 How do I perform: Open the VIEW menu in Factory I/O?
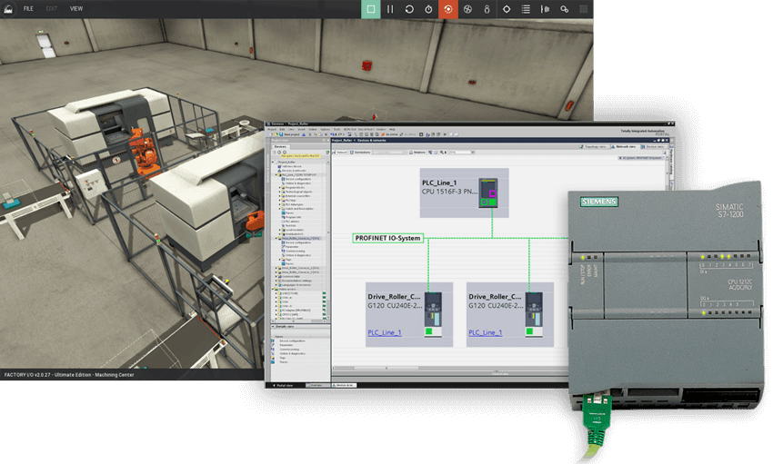76,8
